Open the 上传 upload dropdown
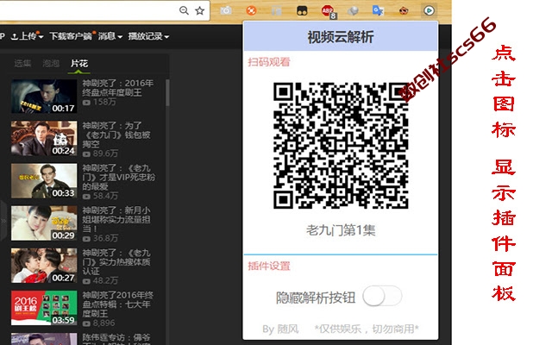552x345 pixels. pos(27,36)
